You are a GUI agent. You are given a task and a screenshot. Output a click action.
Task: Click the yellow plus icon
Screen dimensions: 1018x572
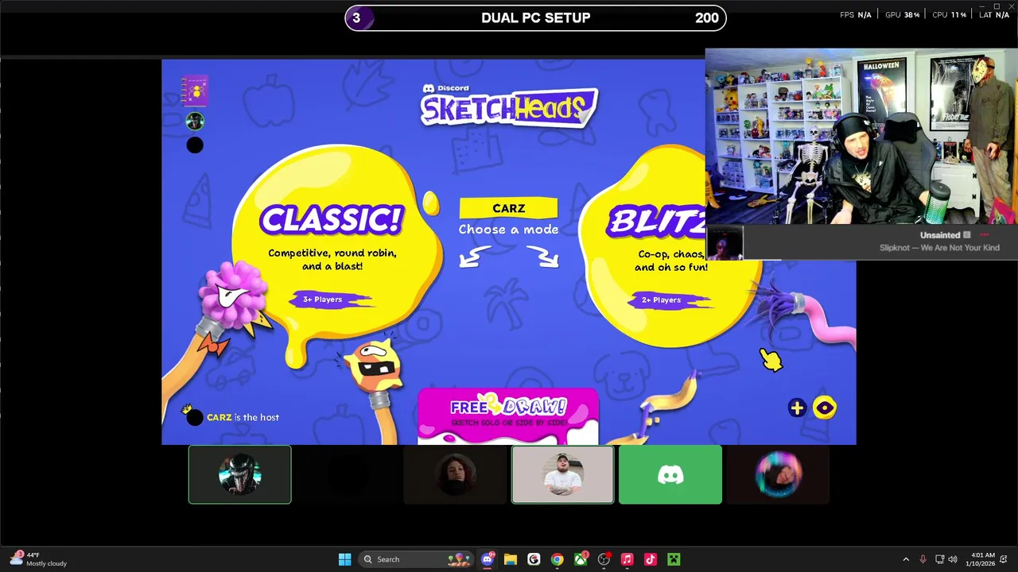797,408
